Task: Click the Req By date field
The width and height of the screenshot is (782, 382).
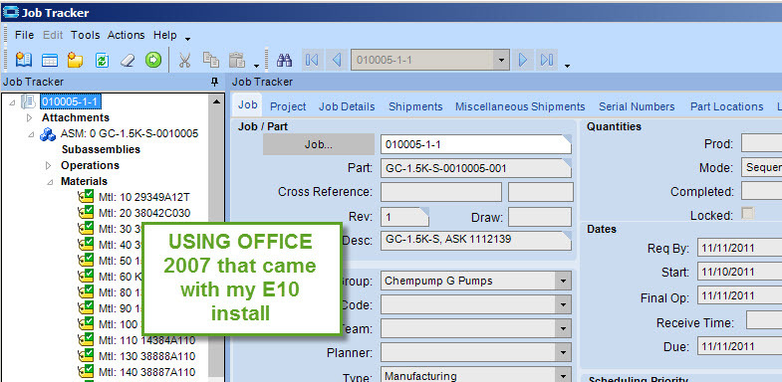Action: (x=739, y=248)
